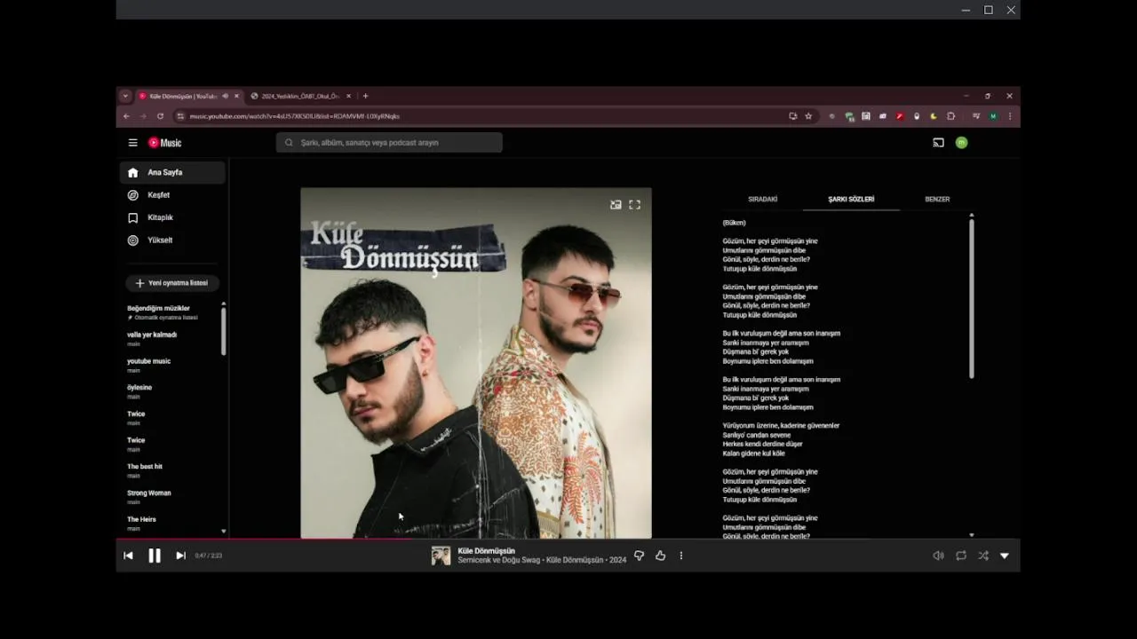Viewport: 1137px width, 639px height.
Task: Open Chrome profile avatar M
Action: [993, 116]
